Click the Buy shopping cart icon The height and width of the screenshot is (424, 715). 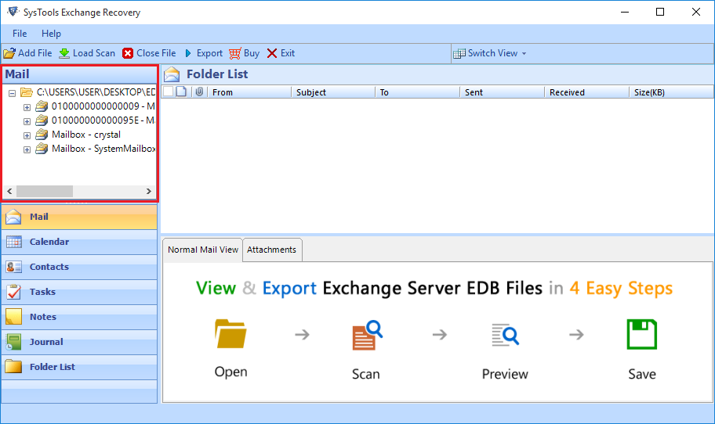point(235,53)
